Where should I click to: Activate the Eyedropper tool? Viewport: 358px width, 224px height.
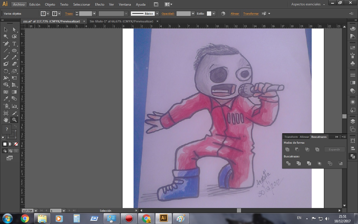tap(6, 99)
